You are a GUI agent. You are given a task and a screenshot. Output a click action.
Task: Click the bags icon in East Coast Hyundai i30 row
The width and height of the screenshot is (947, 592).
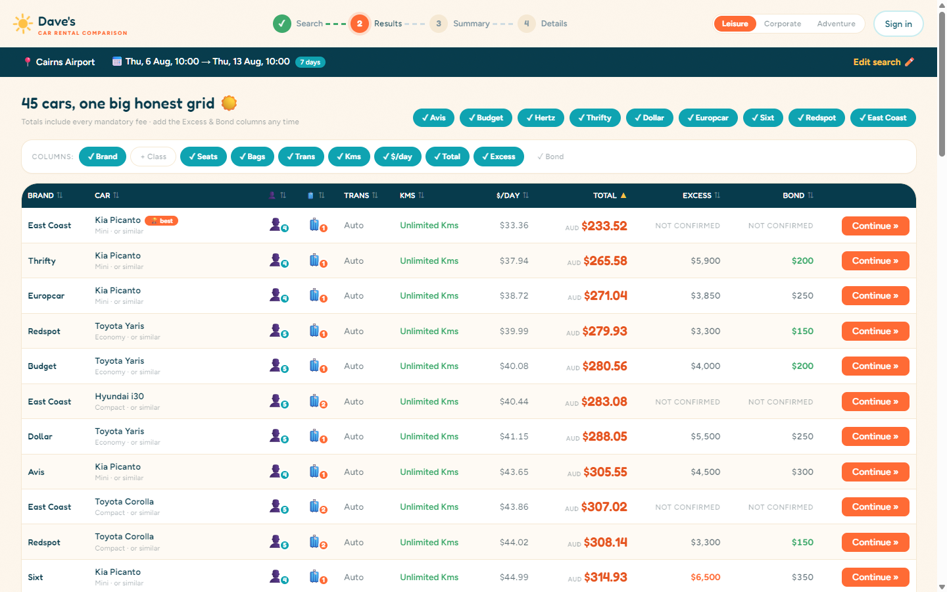pyautogui.click(x=318, y=401)
